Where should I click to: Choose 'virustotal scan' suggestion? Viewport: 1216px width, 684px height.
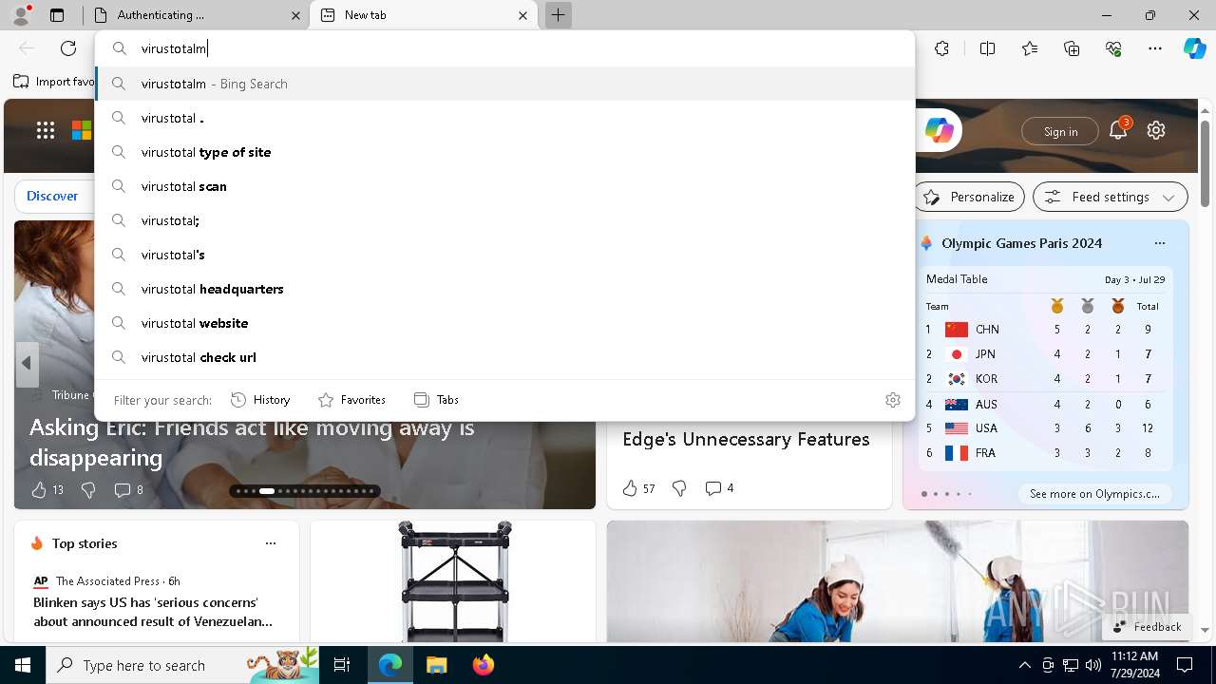[504, 186]
